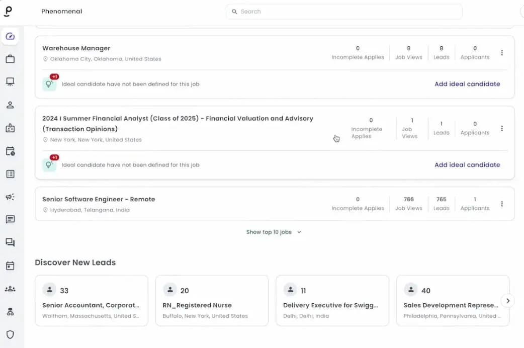
Task: Open the calendar-clock sidebar icon
Action: (x=10, y=151)
